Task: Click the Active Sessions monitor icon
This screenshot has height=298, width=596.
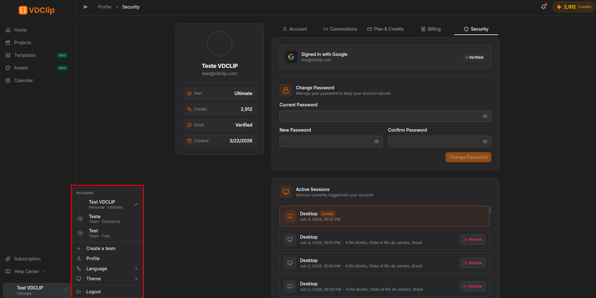Action: tap(286, 192)
